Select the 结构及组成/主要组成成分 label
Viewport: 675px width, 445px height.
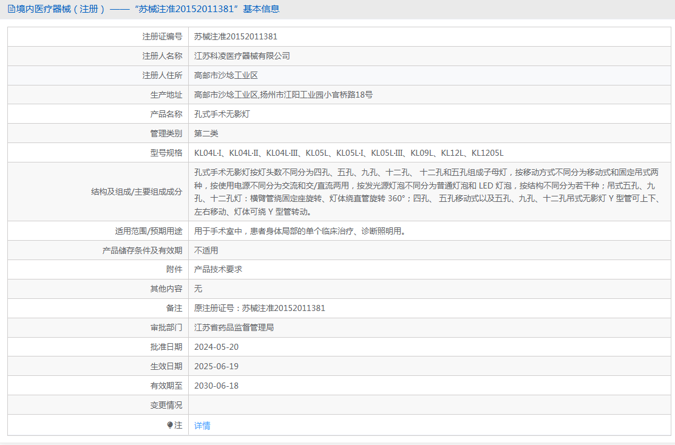coord(137,192)
